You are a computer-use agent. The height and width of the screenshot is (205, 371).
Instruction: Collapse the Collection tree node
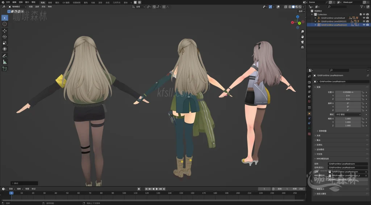(x=312, y=14)
